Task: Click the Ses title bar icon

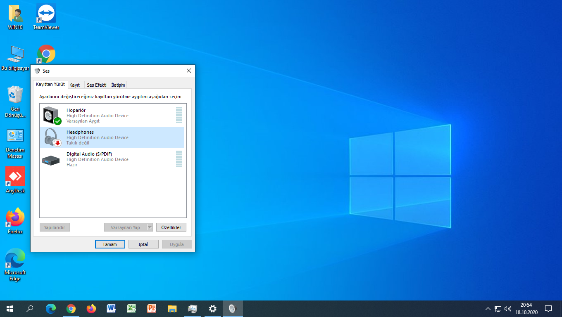Action: [37, 71]
